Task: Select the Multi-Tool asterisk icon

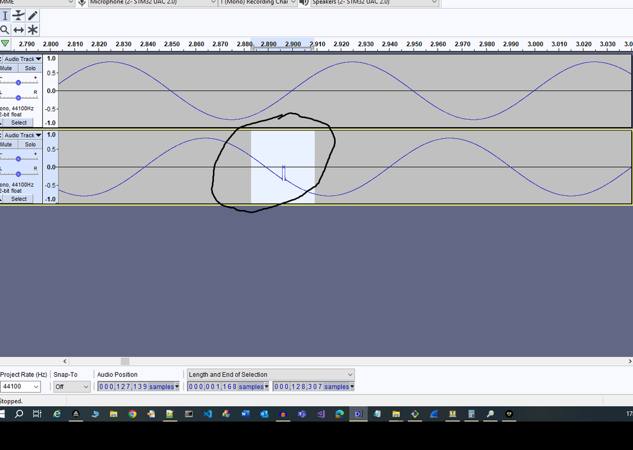Action: coord(33,30)
